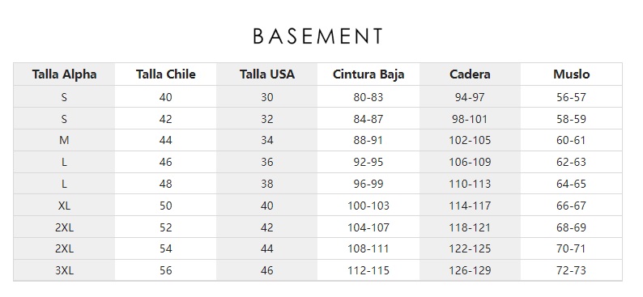Click the Talla USA header

(267, 74)
